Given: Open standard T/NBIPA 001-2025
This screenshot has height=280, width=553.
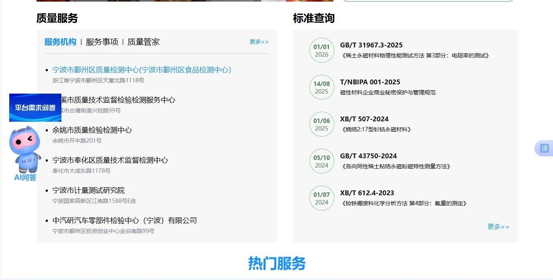Looking at the screenshot, I should [370, 82].
